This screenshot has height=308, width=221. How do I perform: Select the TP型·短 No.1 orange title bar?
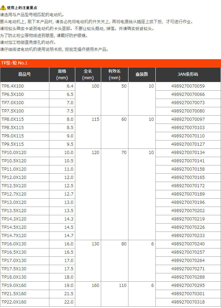click(x=110, y=63)
